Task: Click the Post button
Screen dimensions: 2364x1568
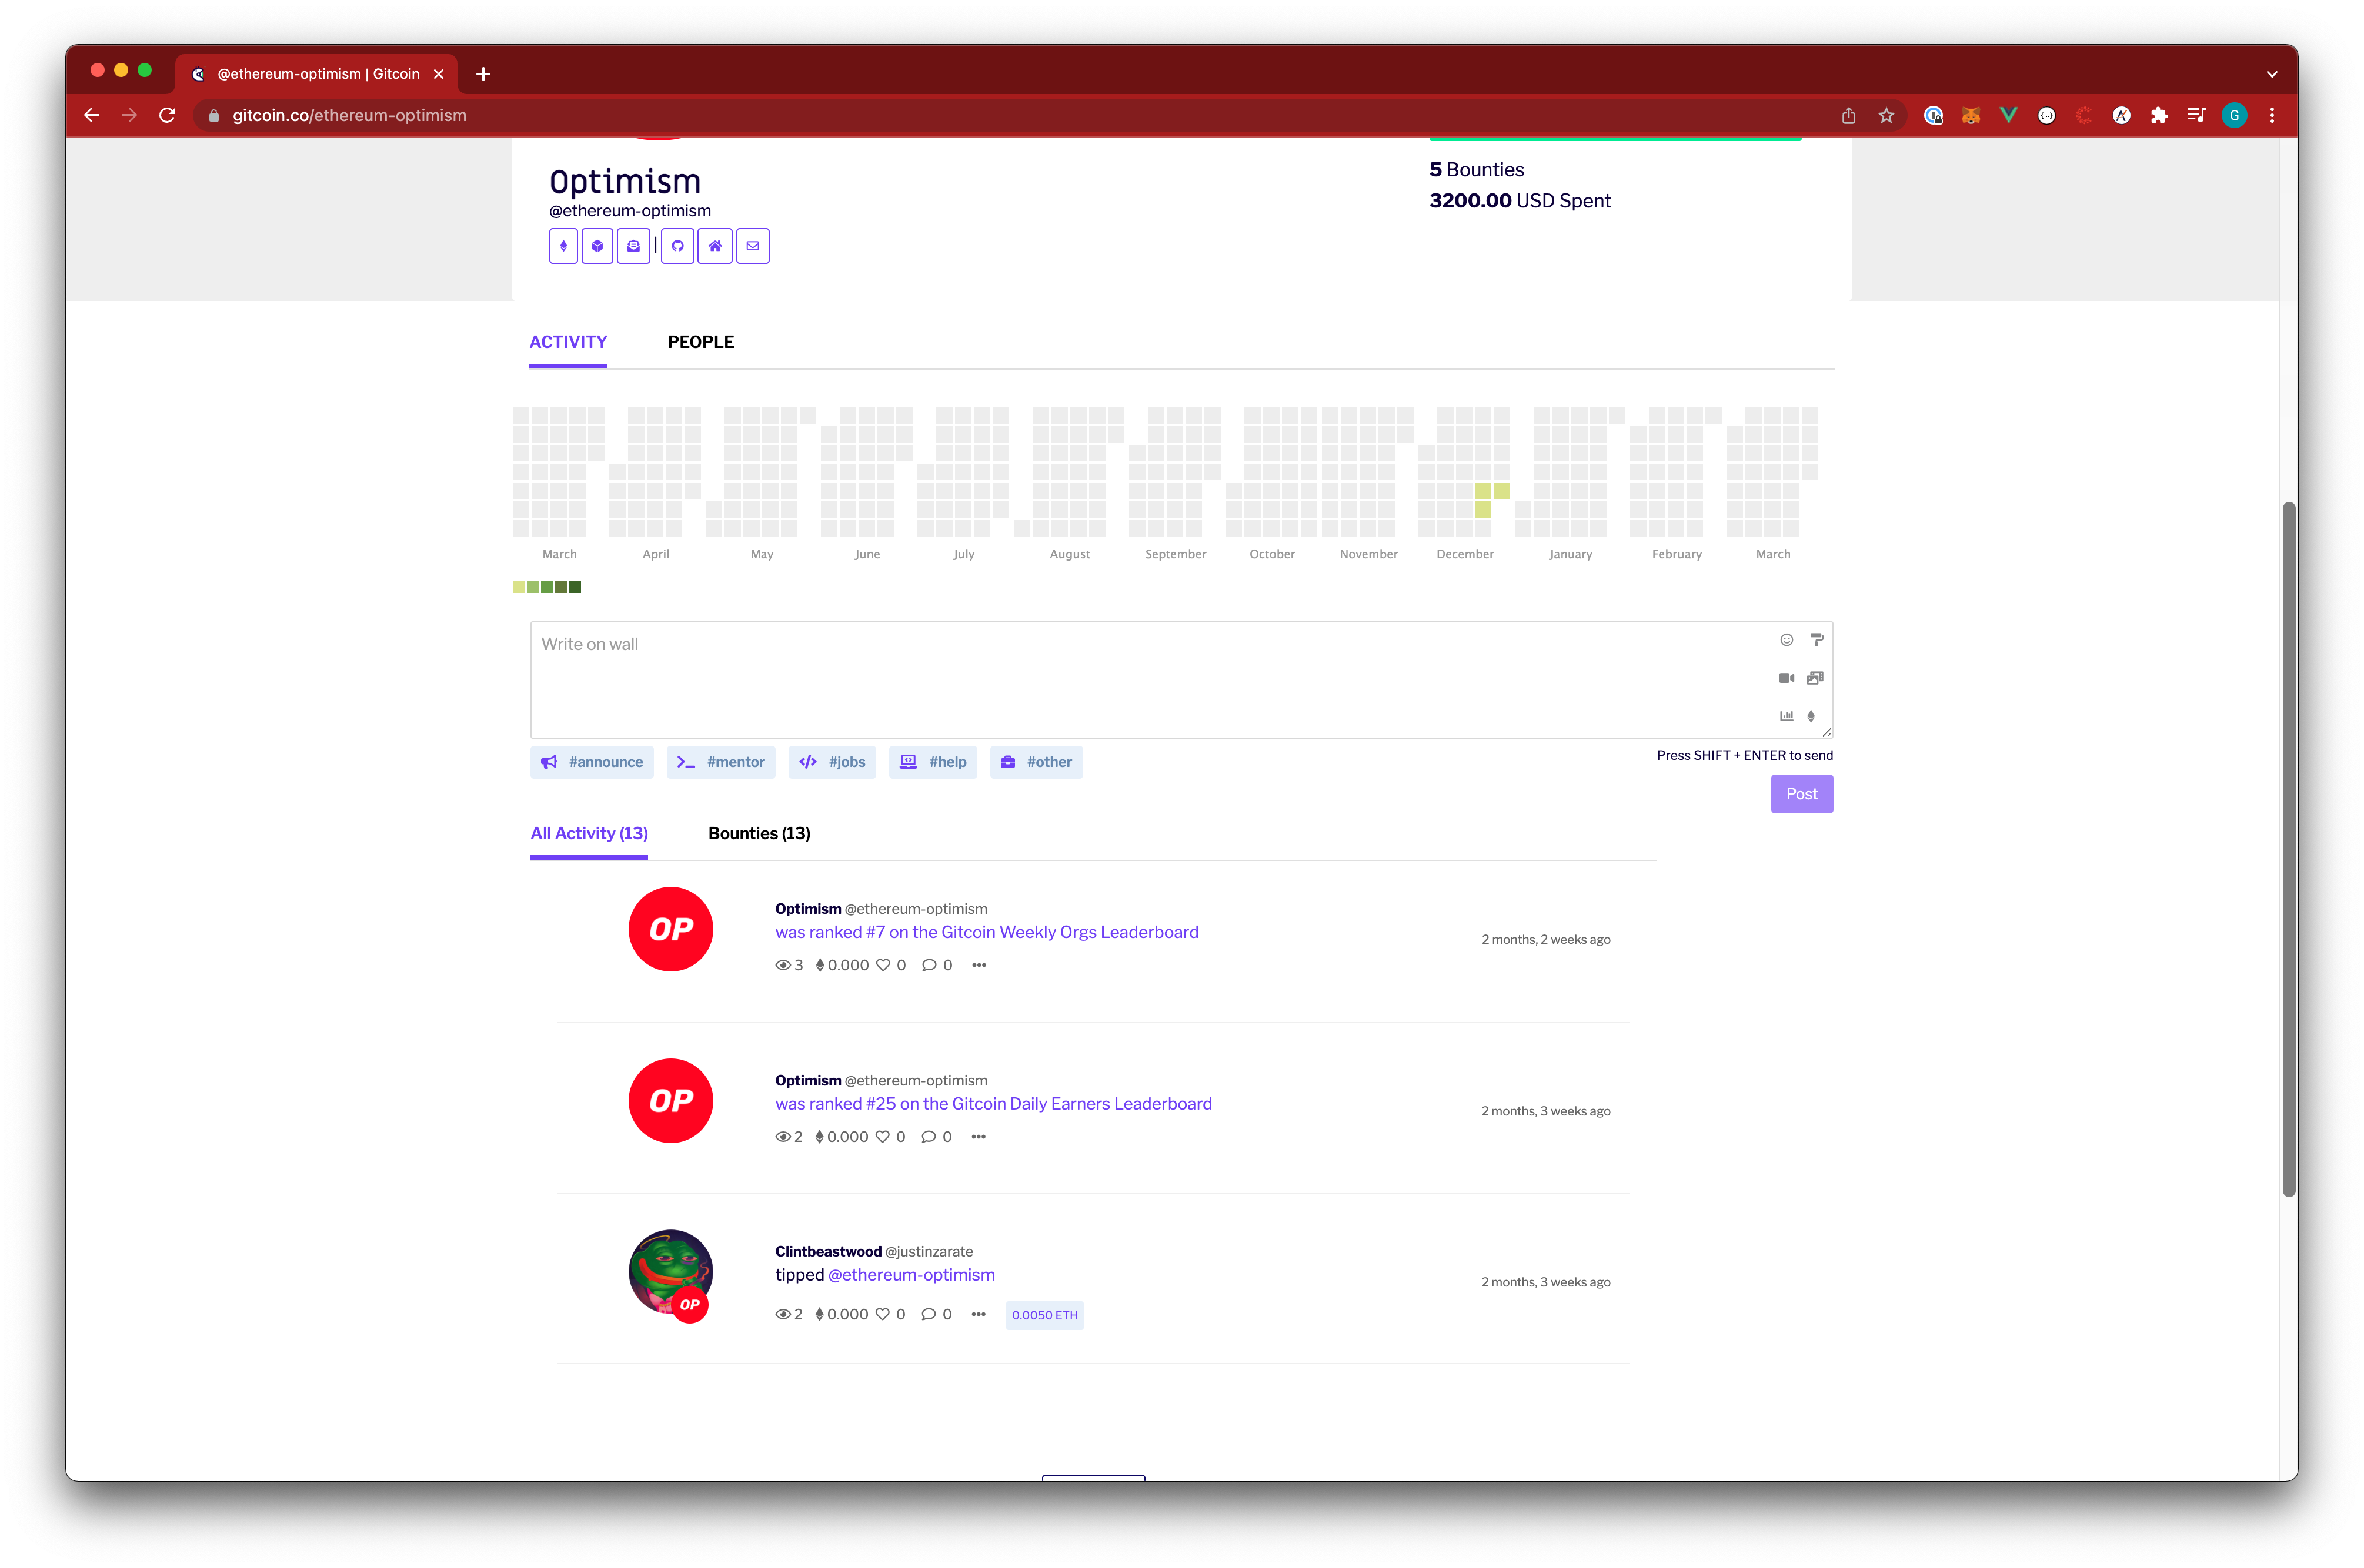Action: coord(1802,794)
